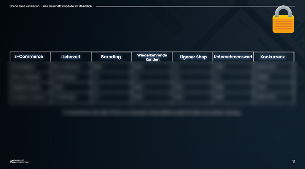The width and height of the screenshot is (305, 169).
Task: Click the 'Alle Geschäftsmodelle im Überblick' subtitle
Action: click(x=67, y=6)
